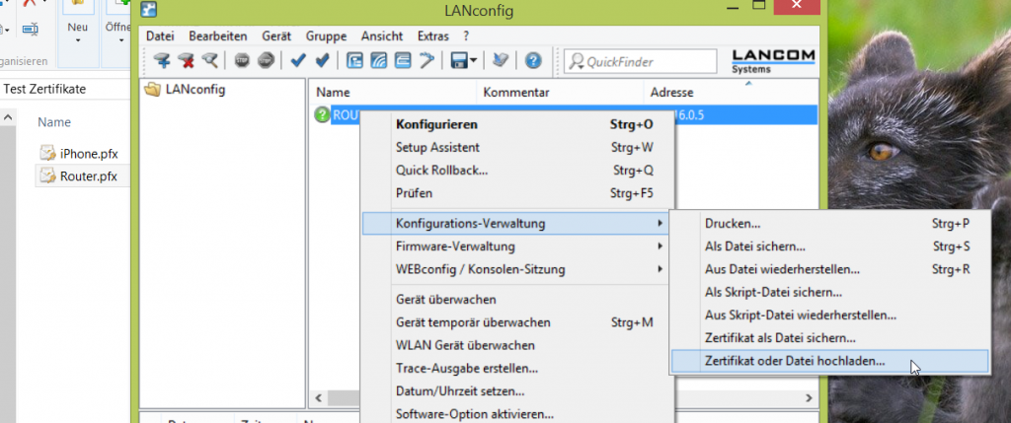Image resolution: width=1011 pixels, height=423 pixels.
Task: Click the Name column header in Explorer window
Action: point(54,122)
